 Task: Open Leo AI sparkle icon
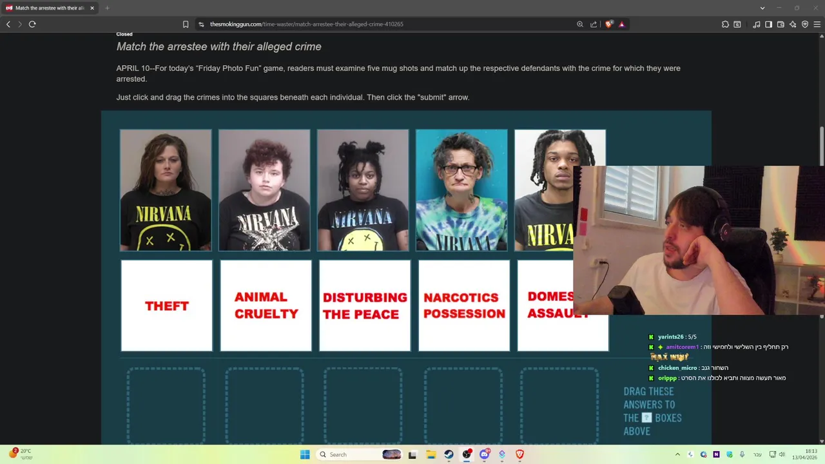793,24
